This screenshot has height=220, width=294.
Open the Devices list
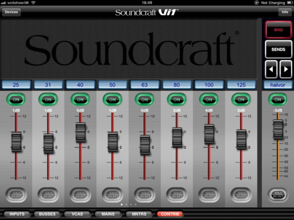coord(12,12)
